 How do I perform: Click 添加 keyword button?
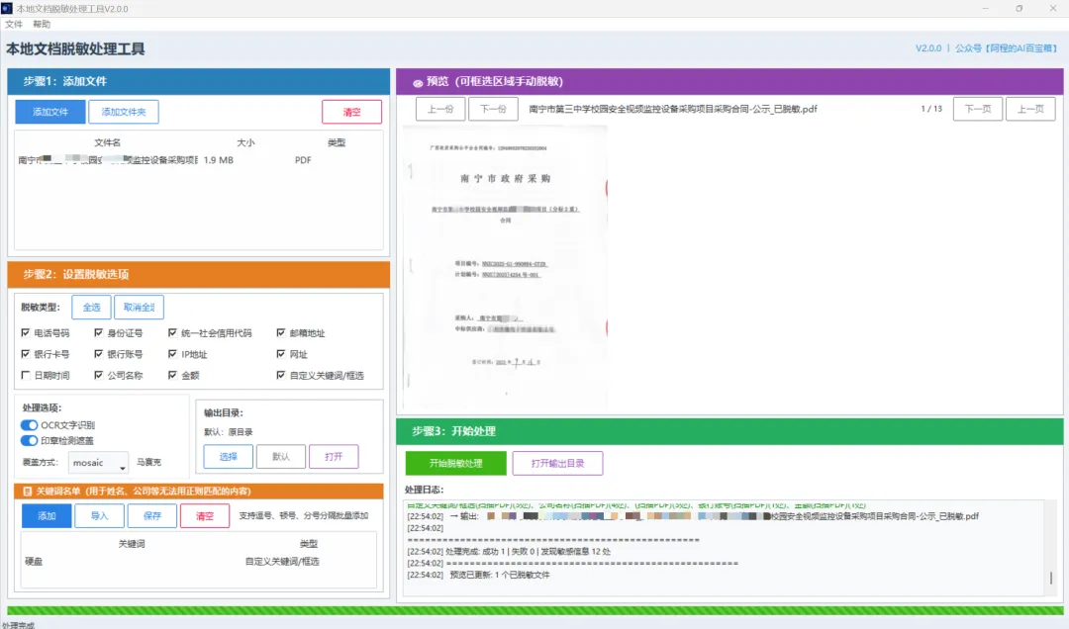pos(47,516)
